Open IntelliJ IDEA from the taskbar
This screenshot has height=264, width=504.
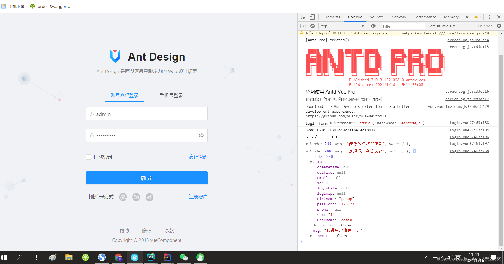[167, 257]
